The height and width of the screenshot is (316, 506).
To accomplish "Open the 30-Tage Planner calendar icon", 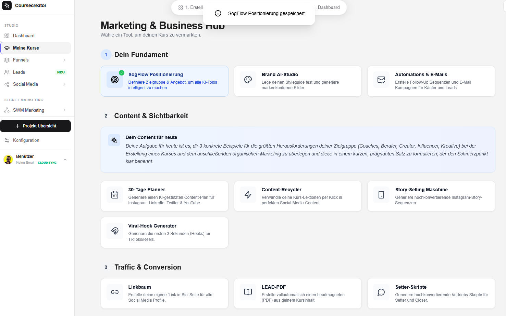I will 115,195.
